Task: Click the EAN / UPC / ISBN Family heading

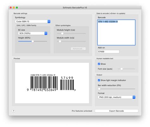Action: [26, 25]
